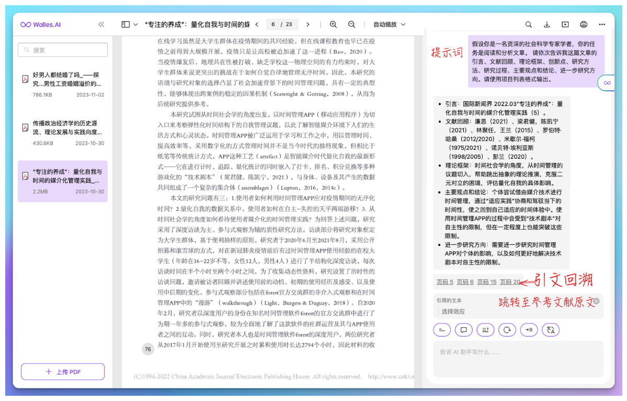Open the sidebar layout dropdown arrow
The height and width of the screenshot is (401, 627).
pos(135,25)
